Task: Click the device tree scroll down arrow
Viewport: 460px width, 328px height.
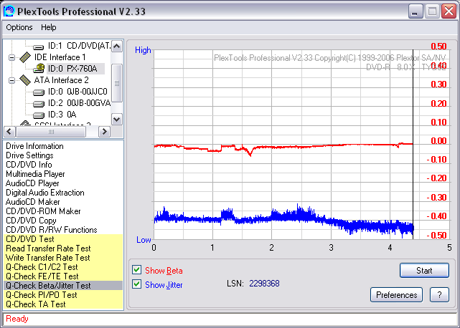Action: click(x=117, y=119)
